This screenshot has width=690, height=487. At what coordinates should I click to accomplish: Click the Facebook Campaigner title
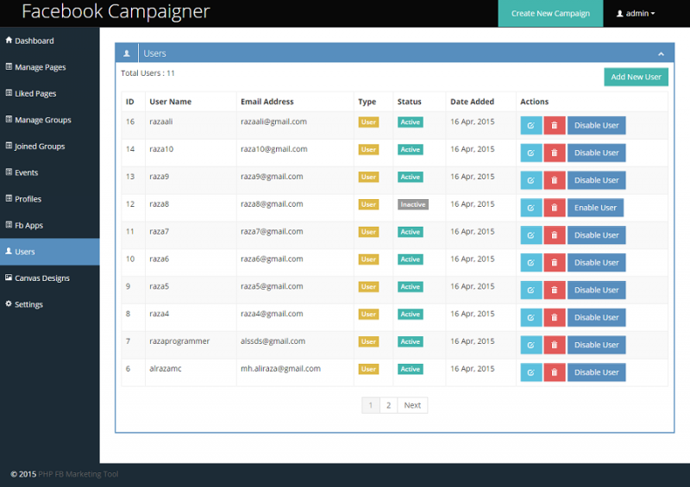116,11
